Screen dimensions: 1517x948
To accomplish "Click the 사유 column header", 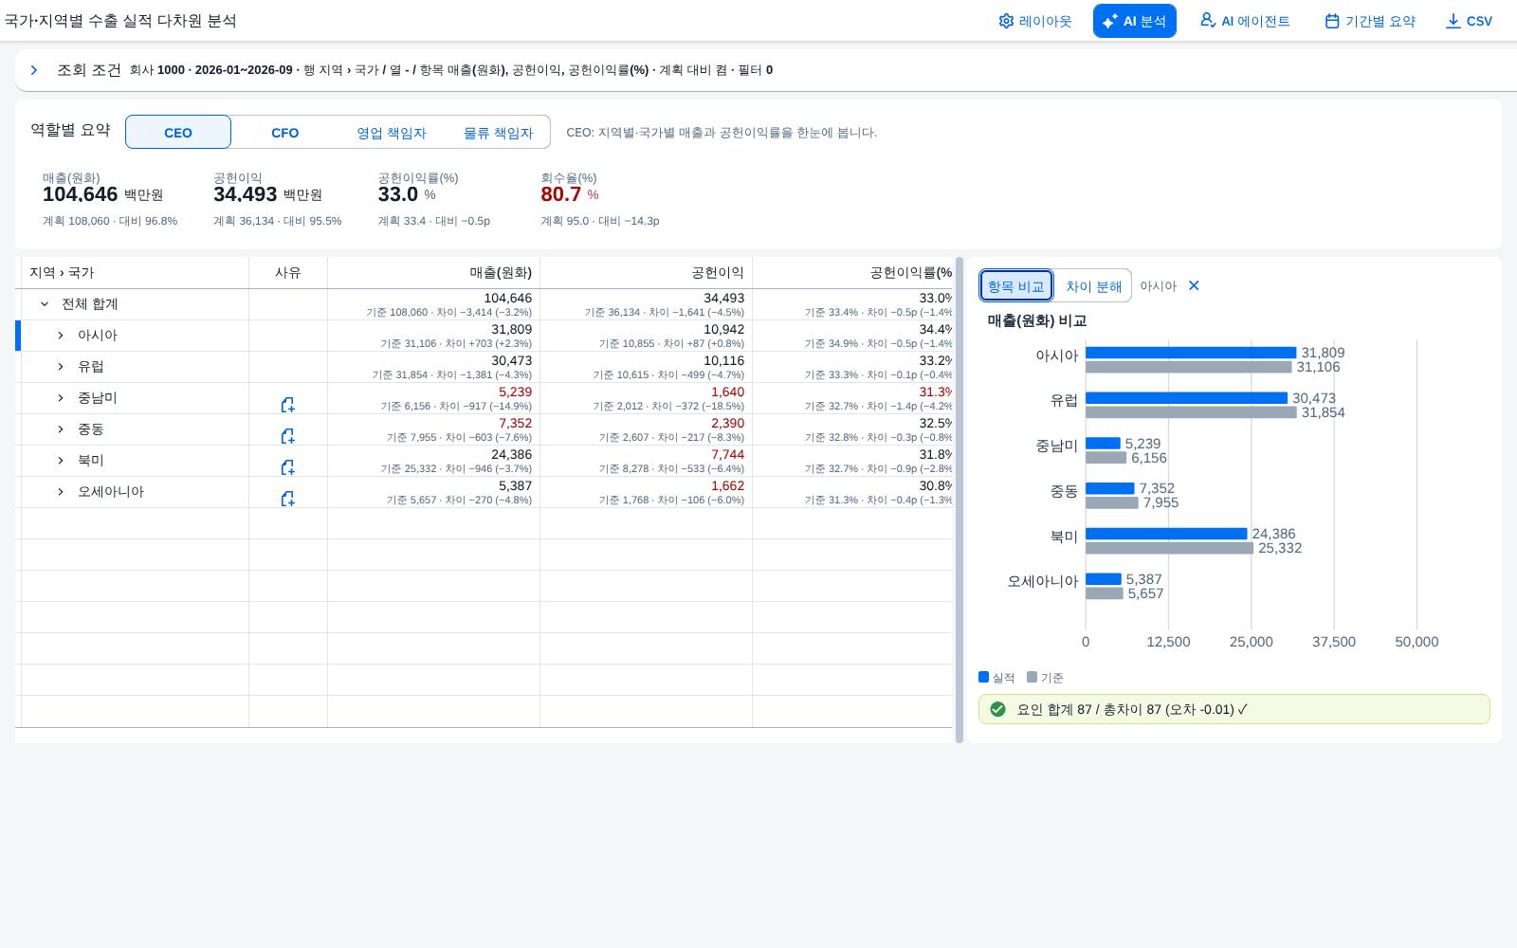I will (288, 273).
